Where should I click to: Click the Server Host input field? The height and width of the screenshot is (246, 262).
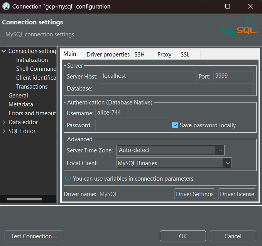(x=149, y=76)
